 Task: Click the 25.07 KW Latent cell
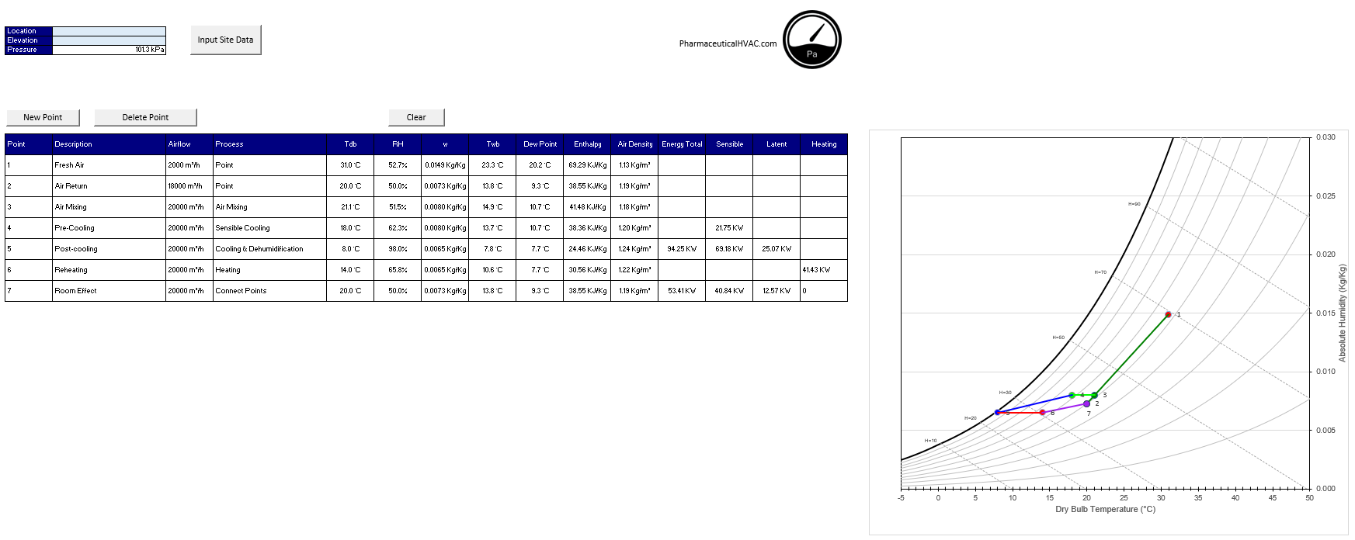777,249
